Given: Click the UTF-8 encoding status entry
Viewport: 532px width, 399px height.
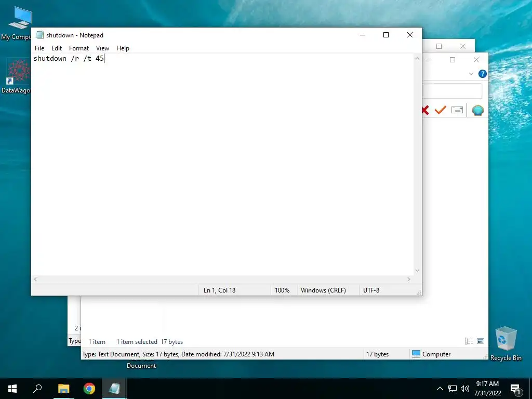Looking at the screenshot, I should click(371, 290).
